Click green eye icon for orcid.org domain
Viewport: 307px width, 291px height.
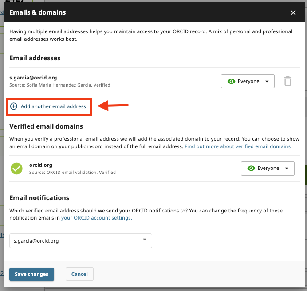(x=251, y=168)
